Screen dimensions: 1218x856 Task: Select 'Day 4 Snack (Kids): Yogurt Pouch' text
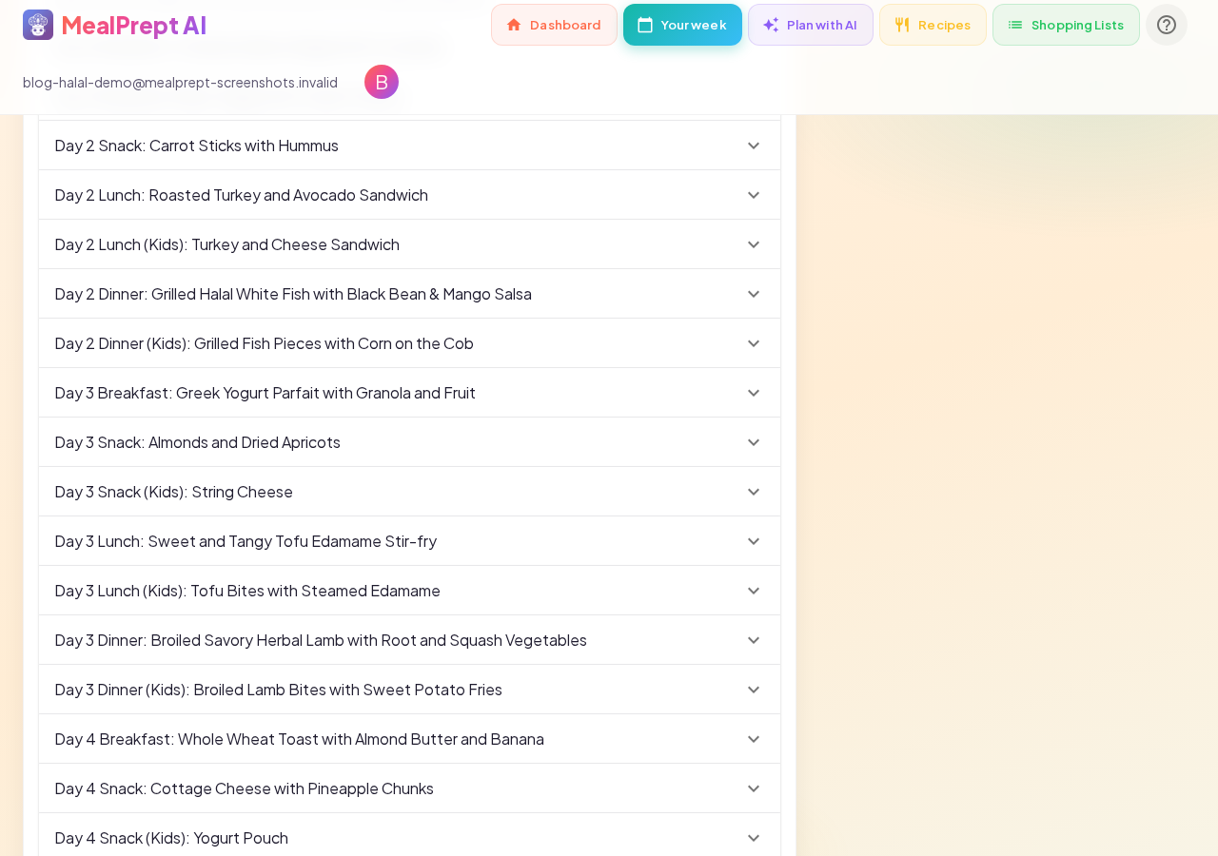click(x=171, y=838)
